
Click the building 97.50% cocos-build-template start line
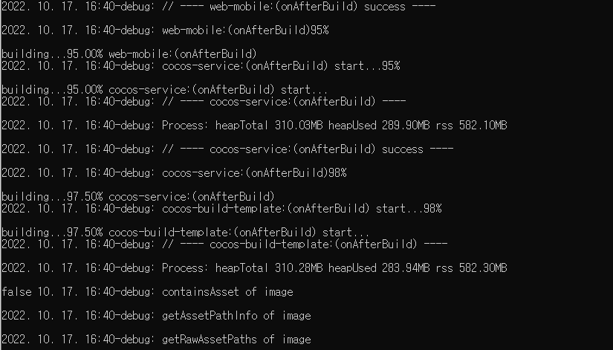185,232
